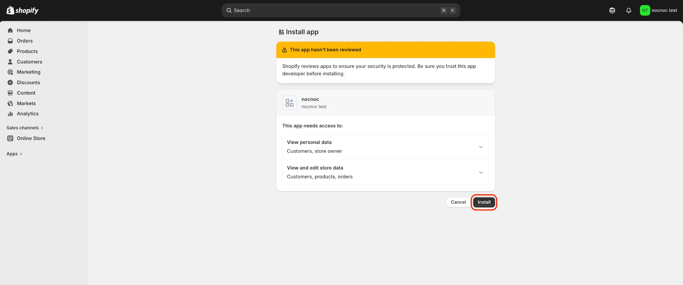Click the warning triangle icon in banner
Image resolution: width=683 pixels, height=285 pixels.
(x=284, y=50)
